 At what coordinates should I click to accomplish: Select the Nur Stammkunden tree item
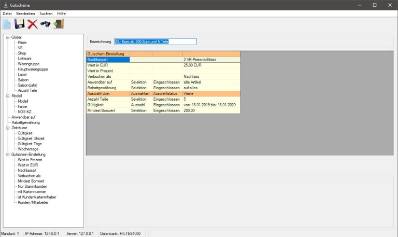33,186
